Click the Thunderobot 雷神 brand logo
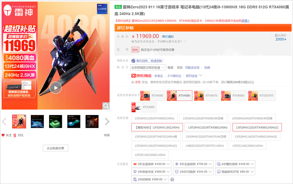 (x=20, y=10)
